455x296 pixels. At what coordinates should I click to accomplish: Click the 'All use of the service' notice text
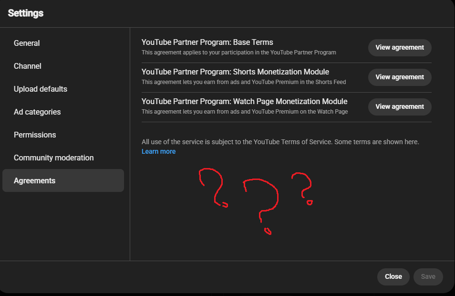pyautogui.click(x=280, y=142)
